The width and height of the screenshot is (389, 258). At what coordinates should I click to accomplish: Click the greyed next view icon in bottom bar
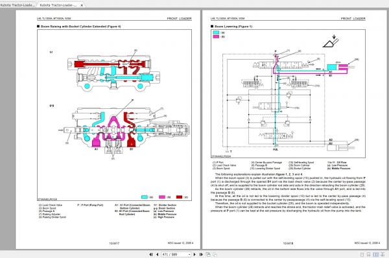pyautogui.click(x=215, y=254)
